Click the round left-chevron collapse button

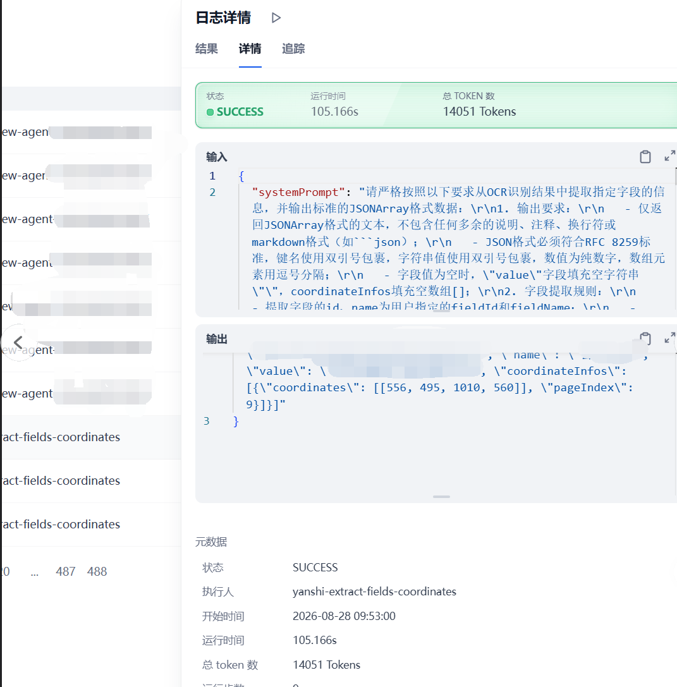tap(18, 342)
